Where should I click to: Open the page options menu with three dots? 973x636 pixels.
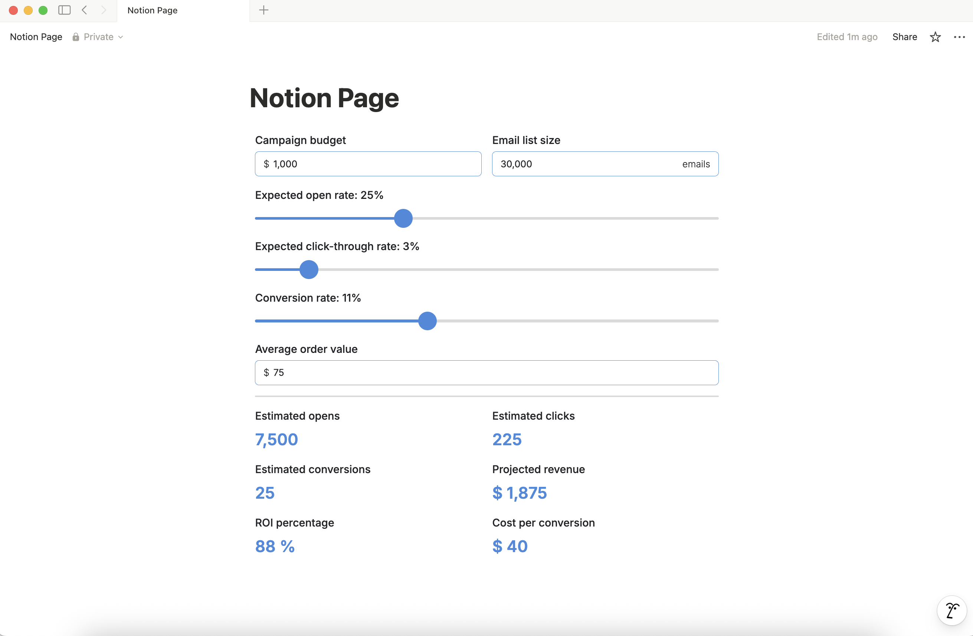point(959,37)
